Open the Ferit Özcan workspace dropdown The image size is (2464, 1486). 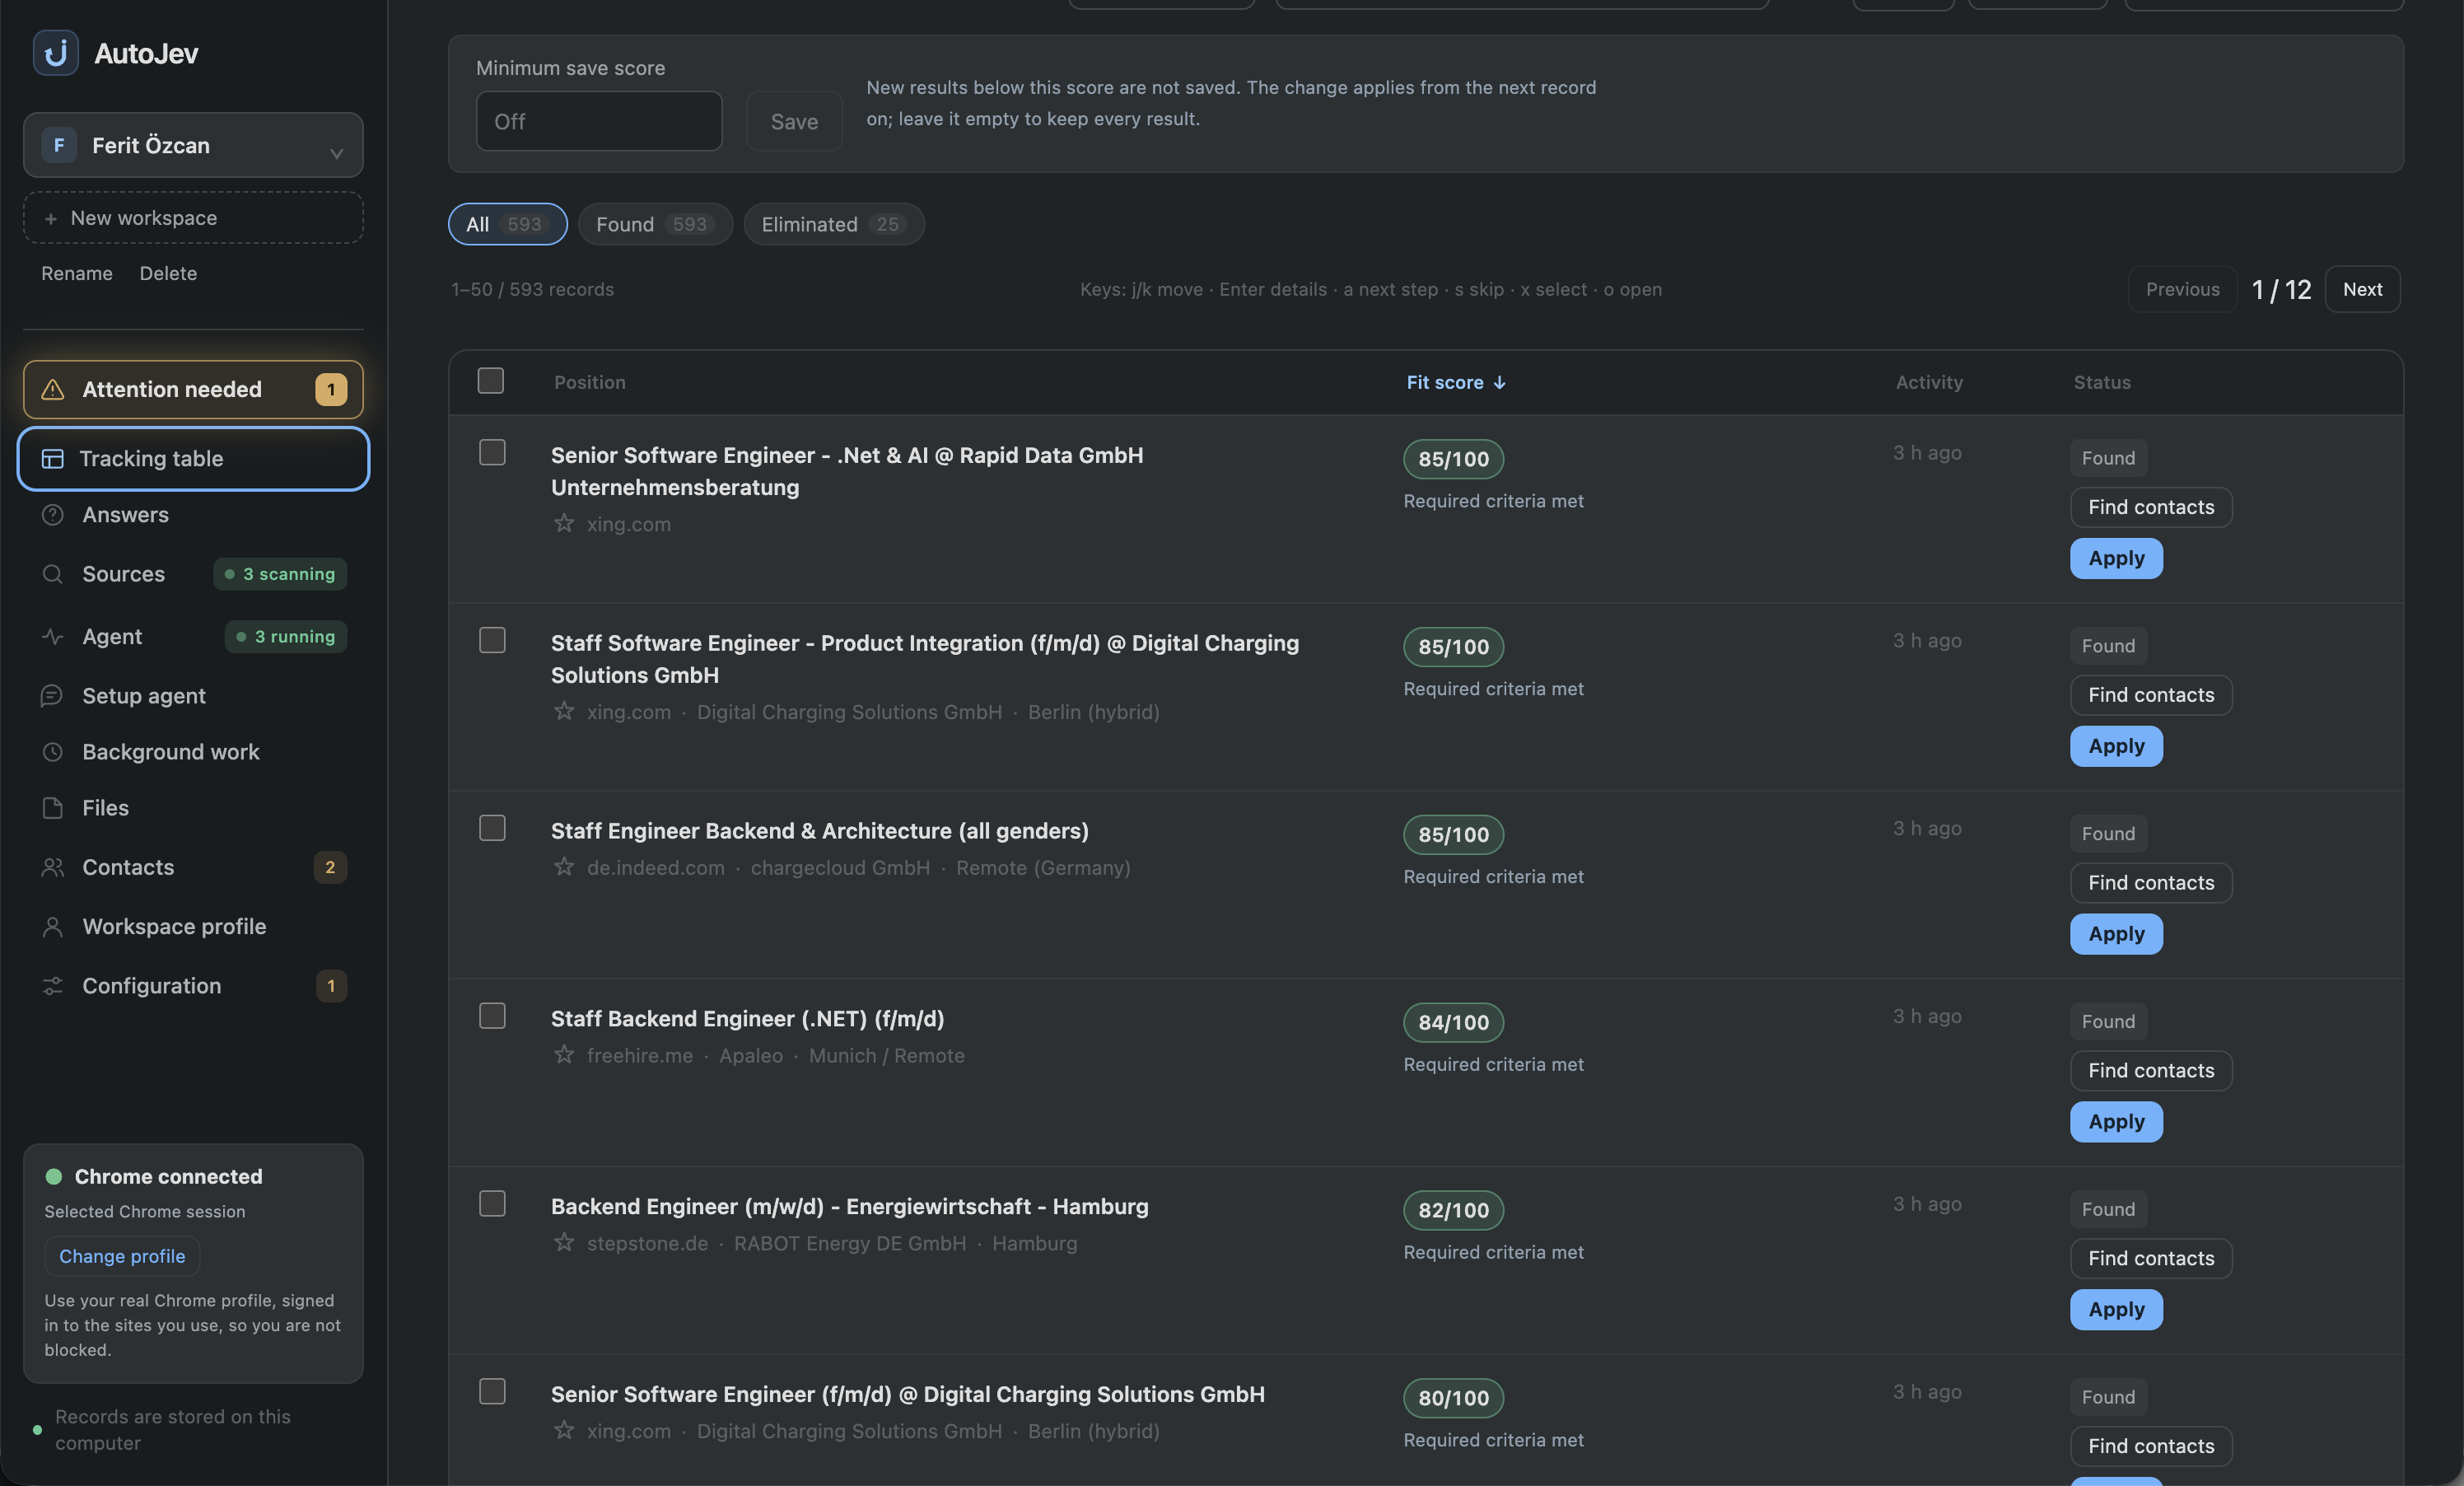pyautogui.click(x=193, y=145)
